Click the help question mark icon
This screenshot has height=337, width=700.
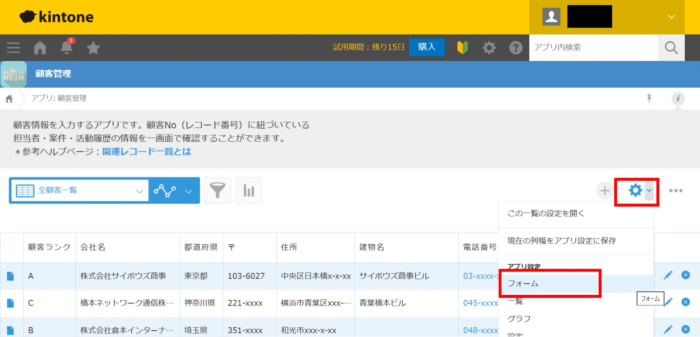(515, 48)
